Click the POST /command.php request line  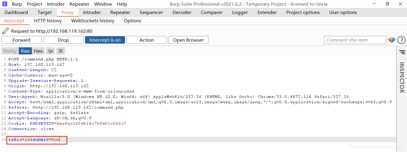point(43,59)
